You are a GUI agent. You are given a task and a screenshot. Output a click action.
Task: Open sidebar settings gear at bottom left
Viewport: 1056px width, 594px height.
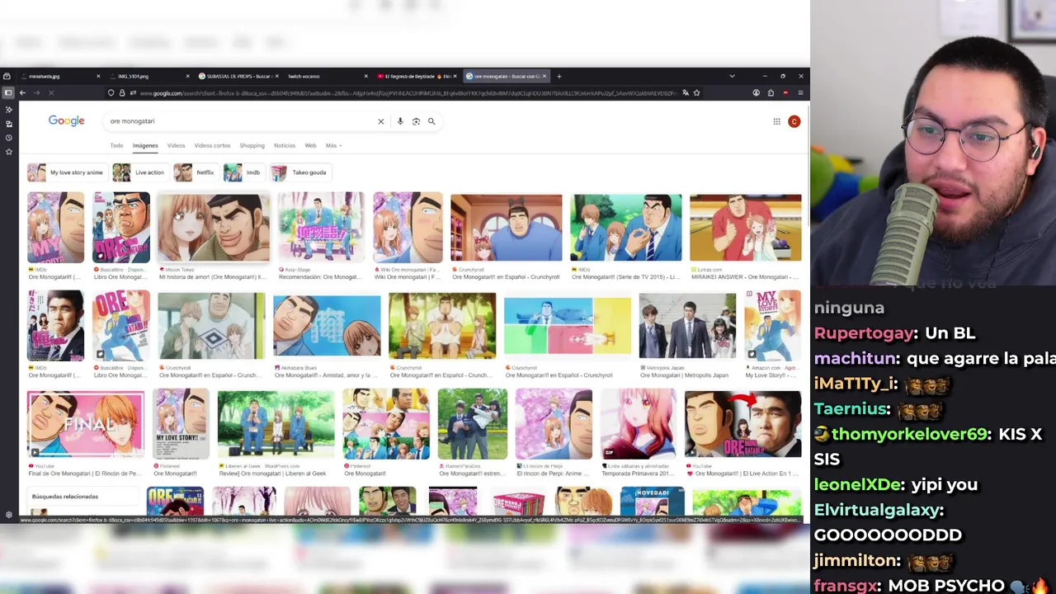click(8, 515)
